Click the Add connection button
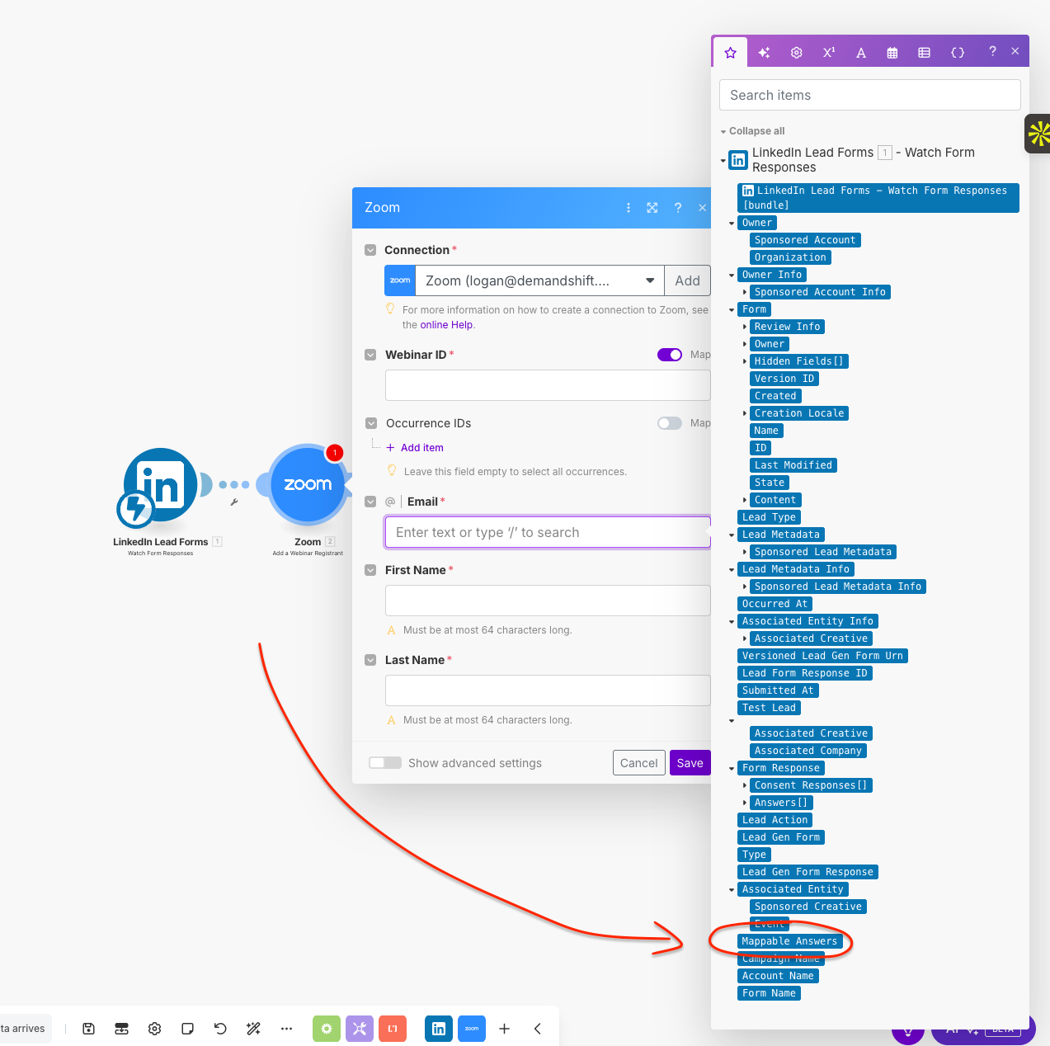Screen dimensions: 1050x1046 pos(687,280)
